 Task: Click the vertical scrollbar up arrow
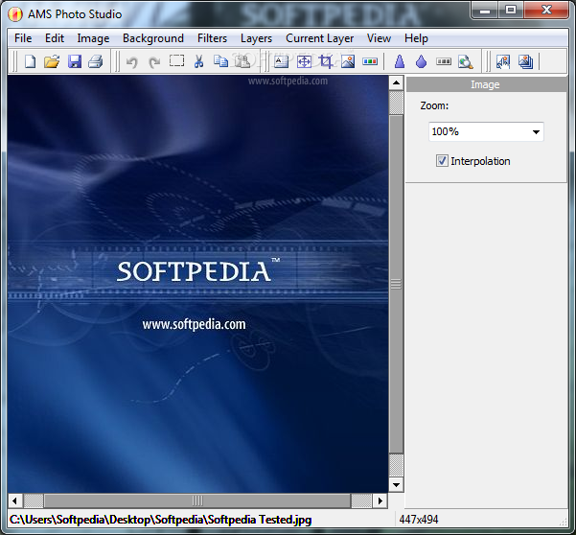pyautogui.click(x=396, y=82)
